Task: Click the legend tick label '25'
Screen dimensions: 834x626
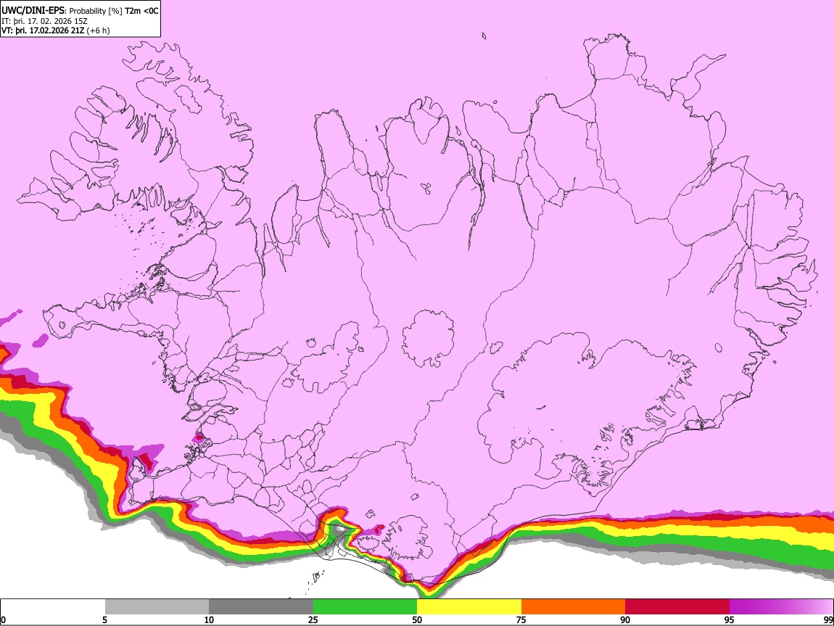Action: (x=313, y=619)
